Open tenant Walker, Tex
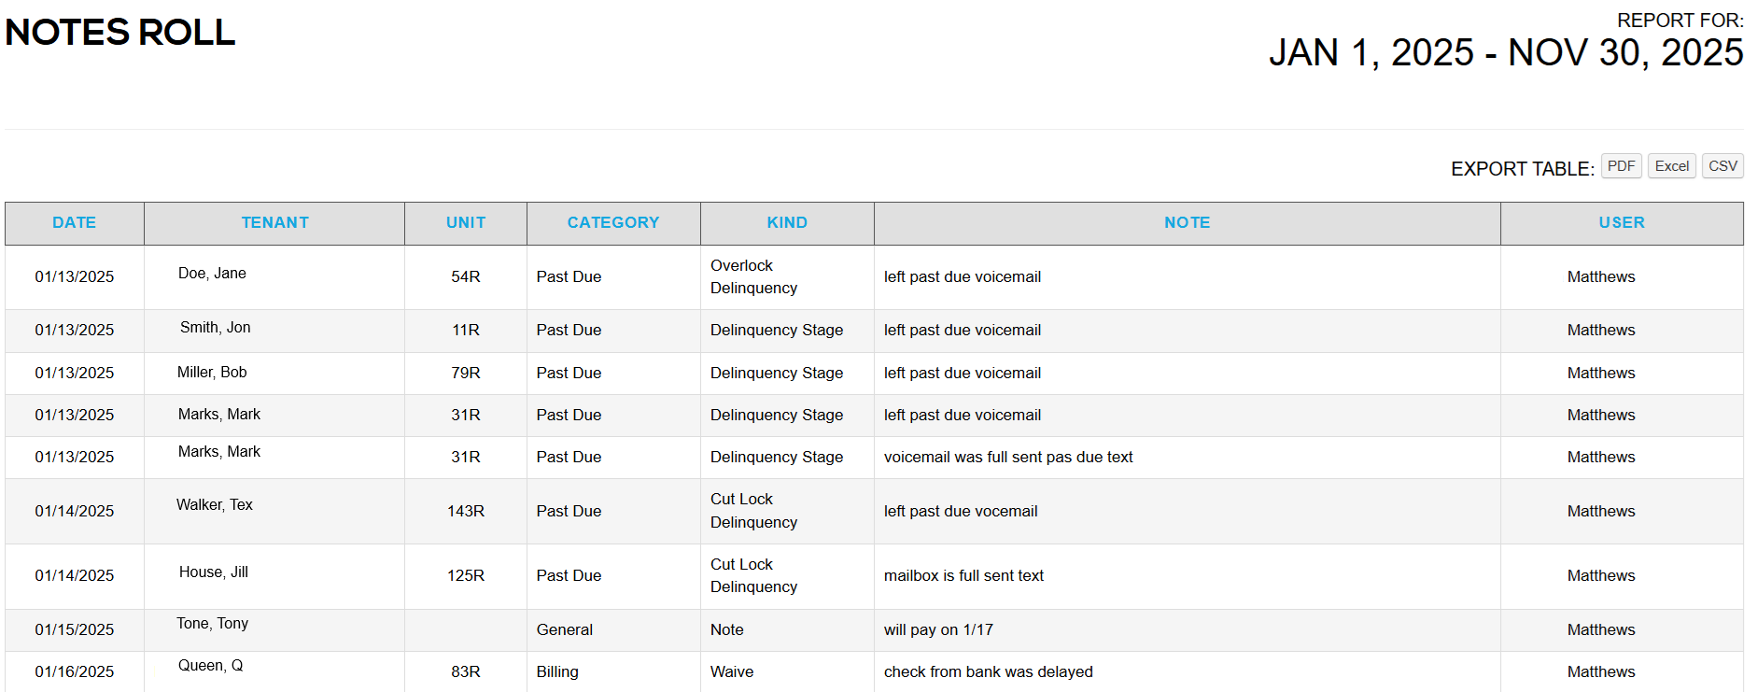This screenshot has height=692, width=1757. tap(215, 505)
